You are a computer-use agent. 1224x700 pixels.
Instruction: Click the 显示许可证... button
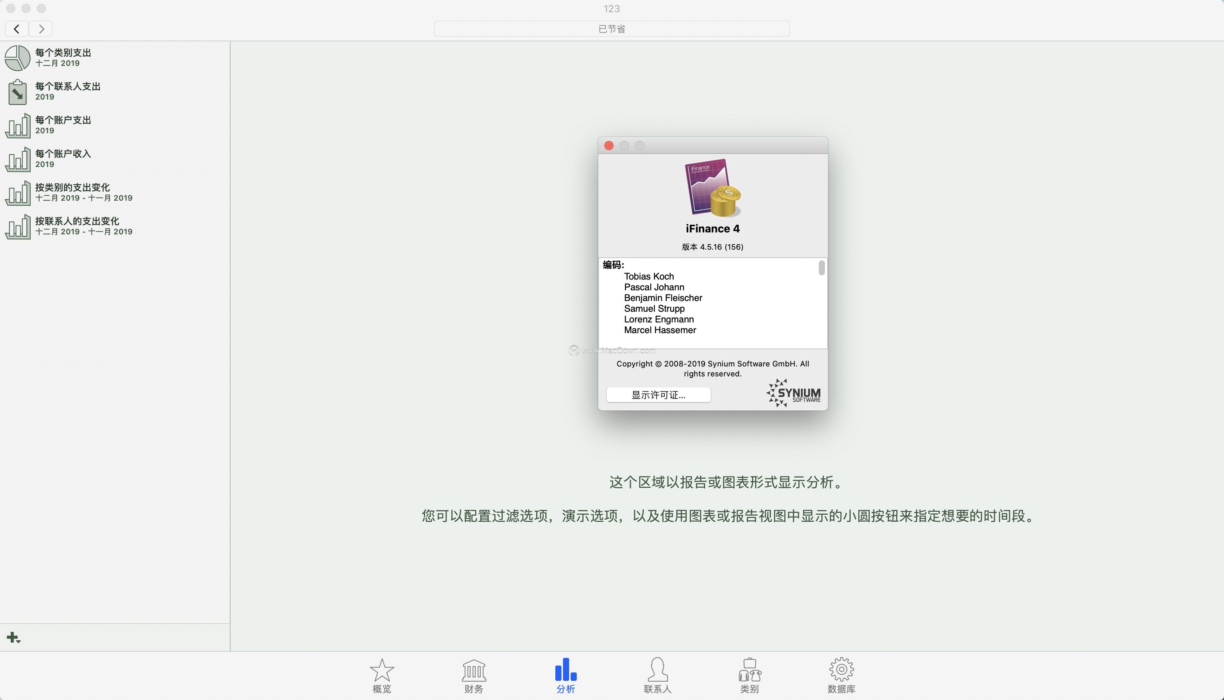pyautogui.click(x=658, y=395)
